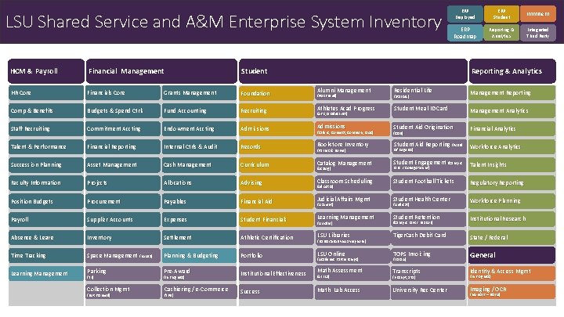Click the Financials Core box
564x317 pixels.
pyautogui.click(x=123, y=92)
